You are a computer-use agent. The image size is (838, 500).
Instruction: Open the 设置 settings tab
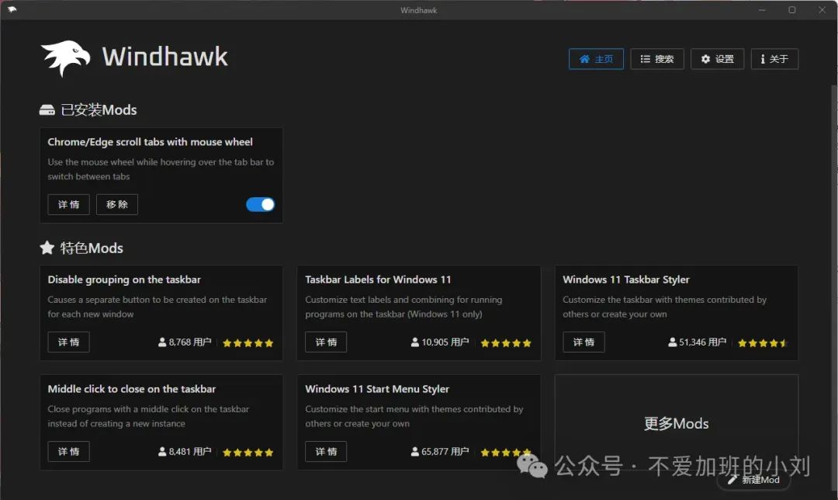click(x=717, y=59)
